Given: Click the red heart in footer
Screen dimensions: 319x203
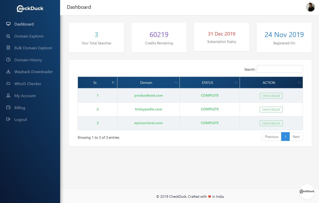Looking at the screenshot, I should 210,196.
